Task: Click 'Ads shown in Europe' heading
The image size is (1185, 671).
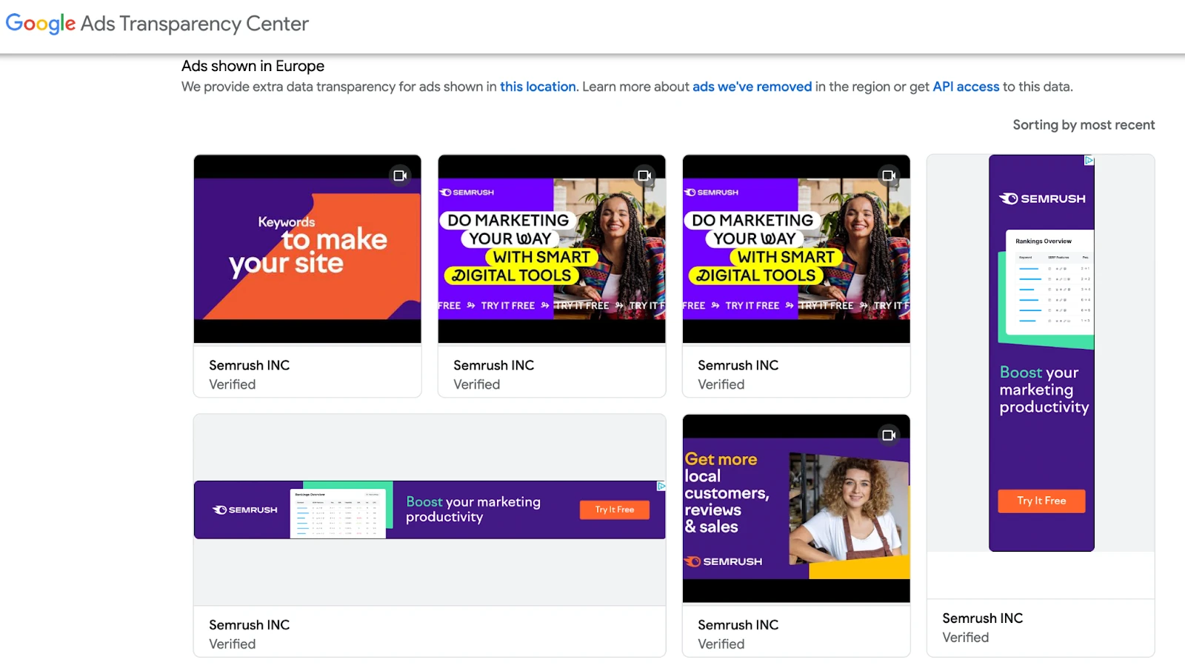Action: (x=253, y=66)
